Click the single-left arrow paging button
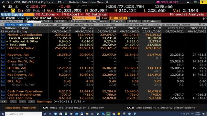 click(x=13, y=101)
